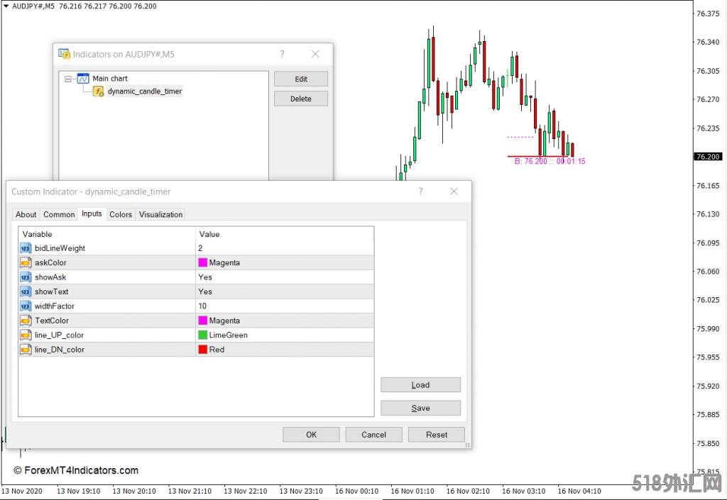Image resolution: width=727 pixels, height=500 pixels.
Task: Click the help question mark of Custom Indicator dialog
Action: (421, 191)
